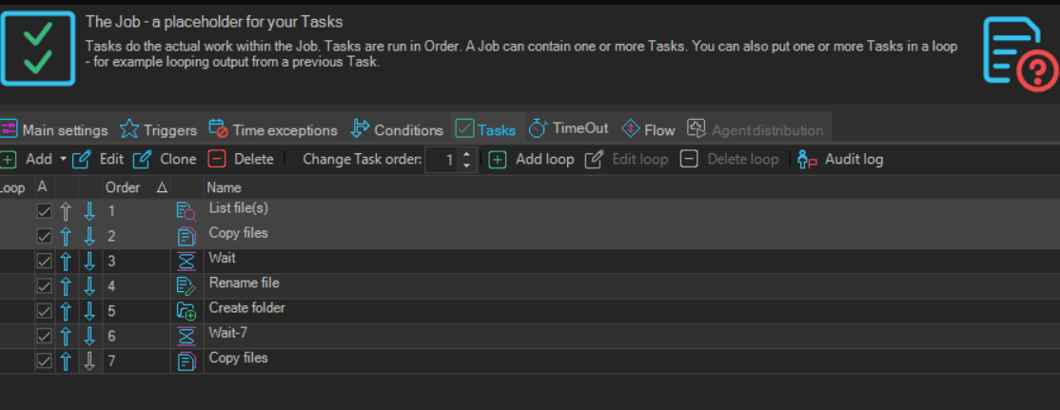Select the List file(s) task name
This screenshot has width=1060, height=410.
click(x=239, y=208)
